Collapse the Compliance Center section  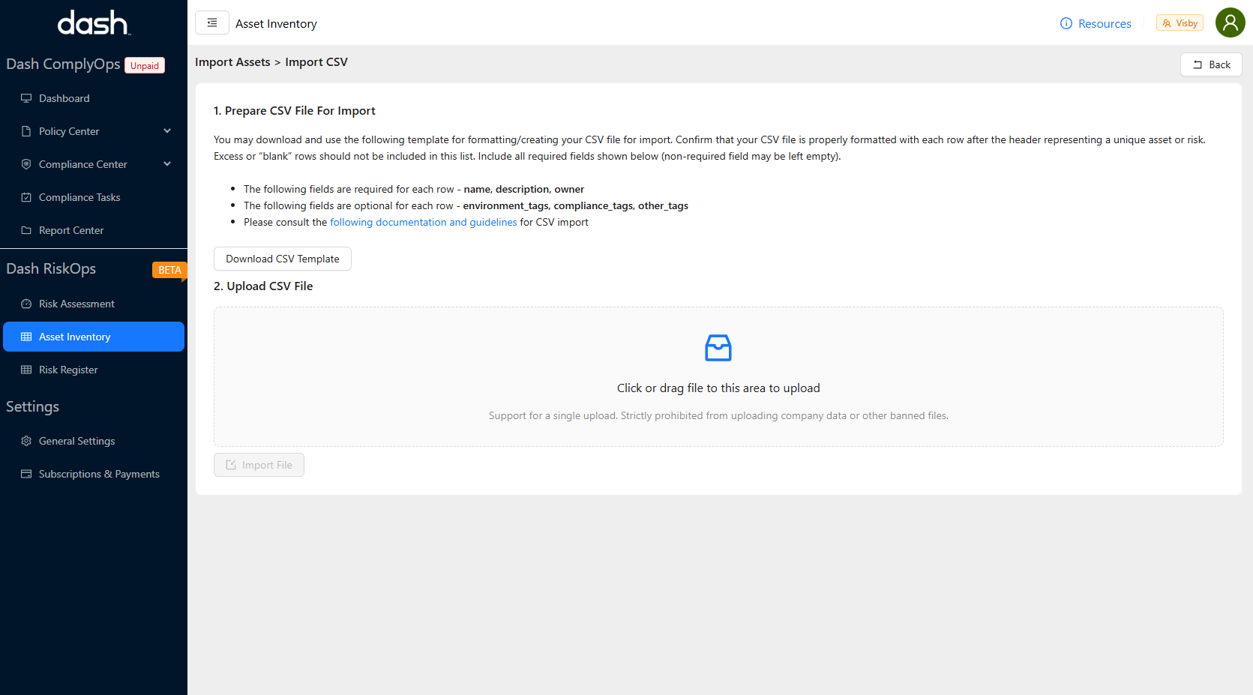tap(166, 163)
